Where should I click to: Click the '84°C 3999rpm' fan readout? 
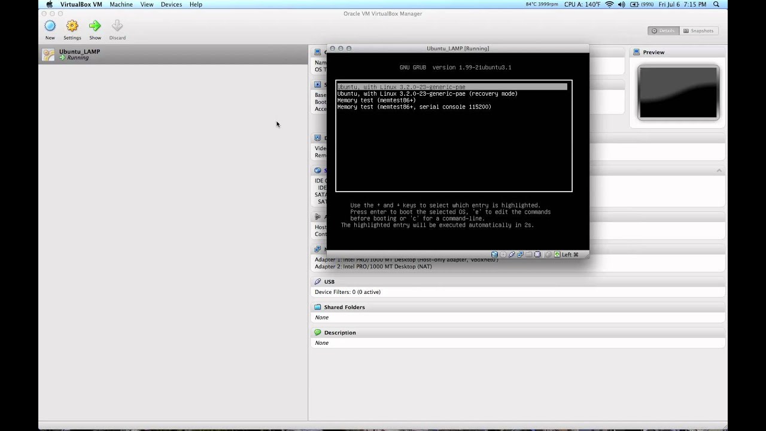tap(542, 4)
